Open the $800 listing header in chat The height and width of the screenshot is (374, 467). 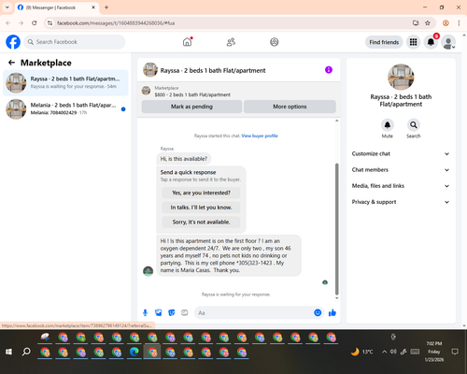click(x=238, y=92)
